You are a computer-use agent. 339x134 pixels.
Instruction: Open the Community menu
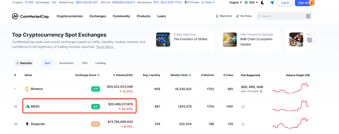pyautogui.click(x=121, y=16)
